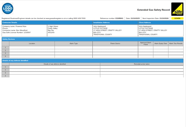
Task: Click the Extended Gas Safety Record title
Action: [x=153, y=10]
